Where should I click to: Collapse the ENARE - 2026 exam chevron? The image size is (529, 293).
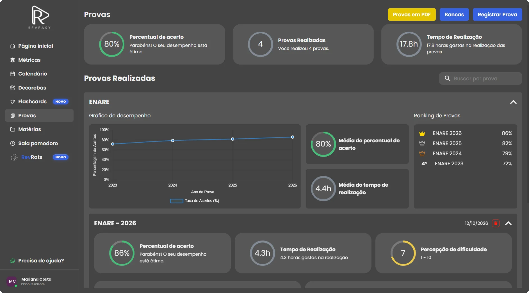coord(508,223)
